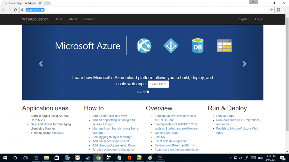Go to the previous carousel slide

pyautogui.click(x=41, y=64)
